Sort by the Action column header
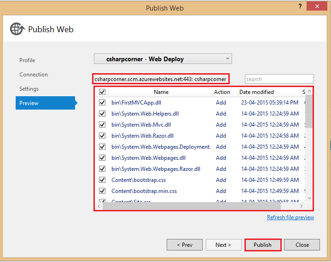This screenshot has height=262, width=331. [226, 92]
